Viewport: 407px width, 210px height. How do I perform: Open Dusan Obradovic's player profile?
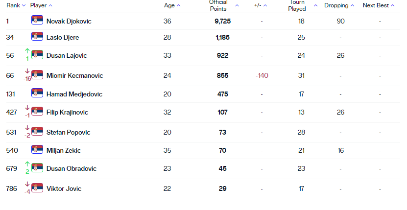pos(72,168)
